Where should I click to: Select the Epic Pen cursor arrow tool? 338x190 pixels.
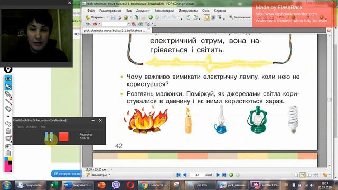[x=8, y=87]
